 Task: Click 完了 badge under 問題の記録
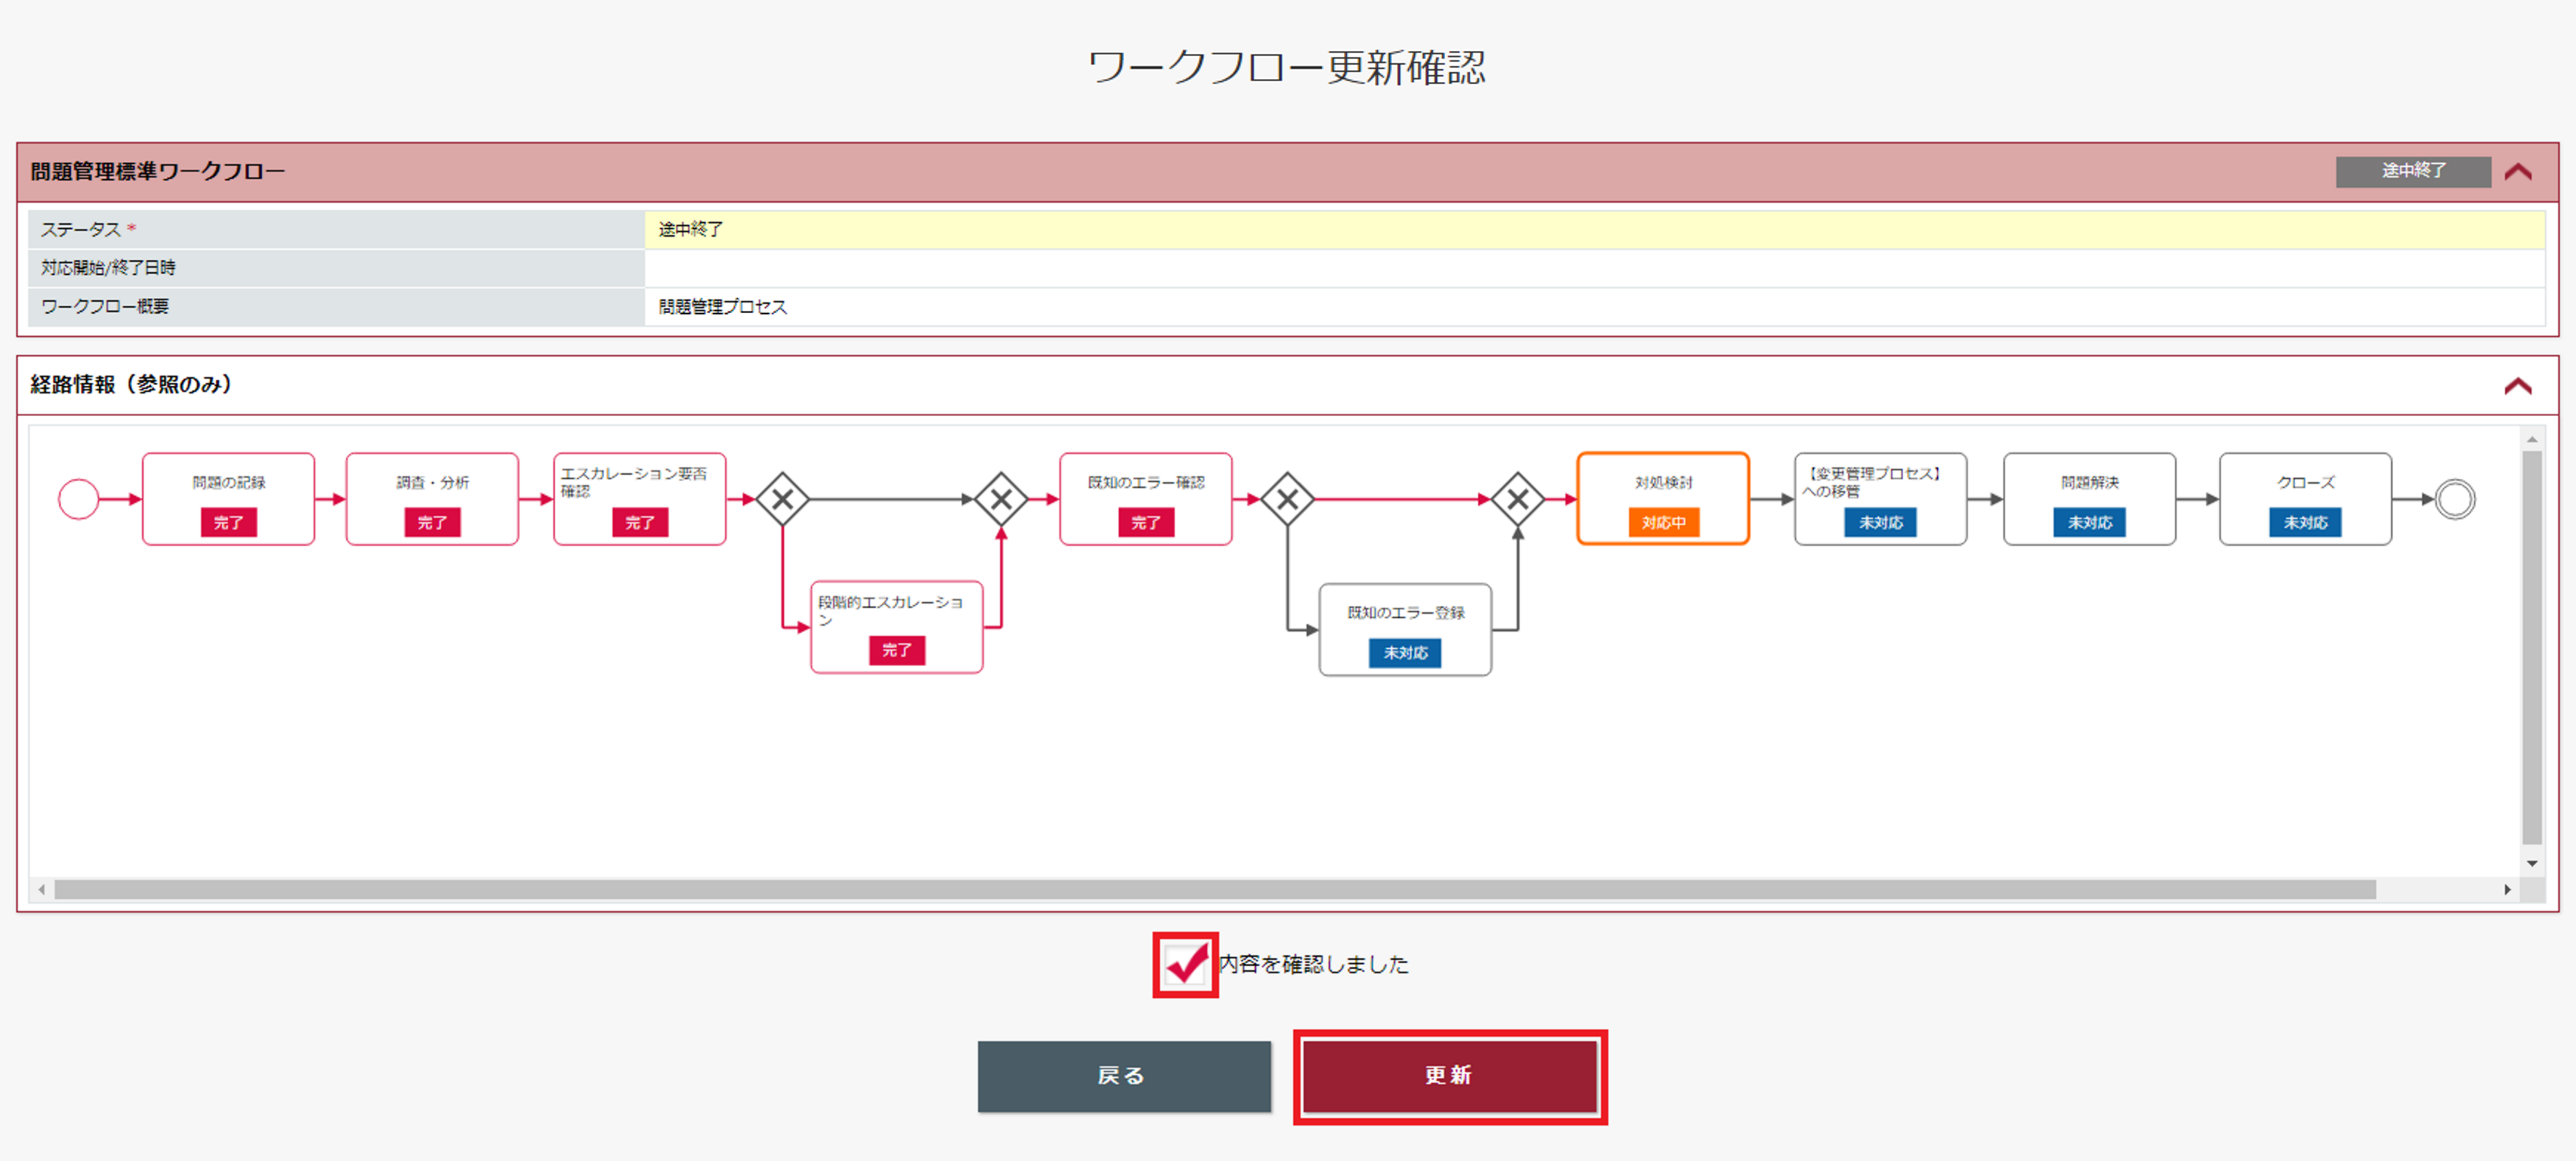point(229,522)
